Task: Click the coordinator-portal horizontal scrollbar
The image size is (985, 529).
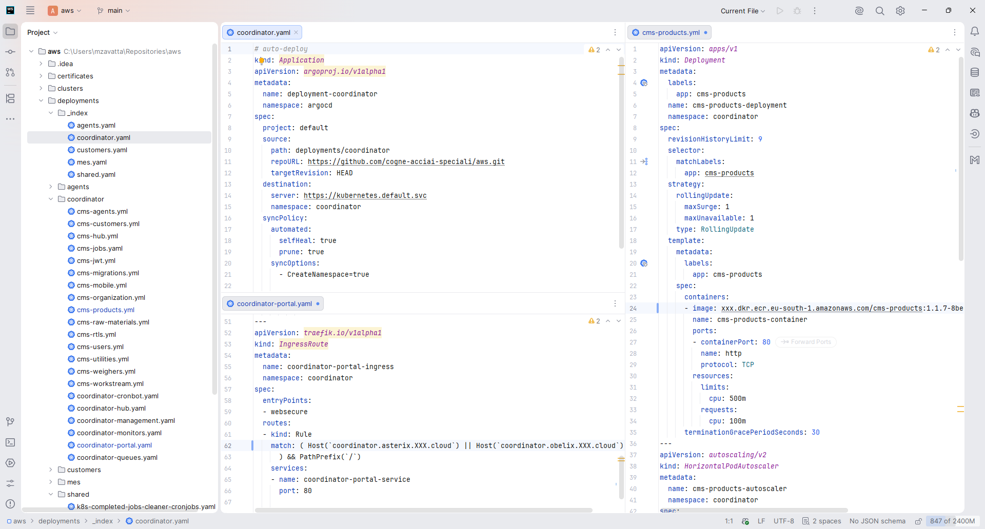Action: pyautogui.click(x=424, y=510)
